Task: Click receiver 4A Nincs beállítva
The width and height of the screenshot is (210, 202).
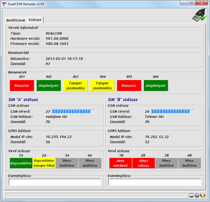Action: 90,163
